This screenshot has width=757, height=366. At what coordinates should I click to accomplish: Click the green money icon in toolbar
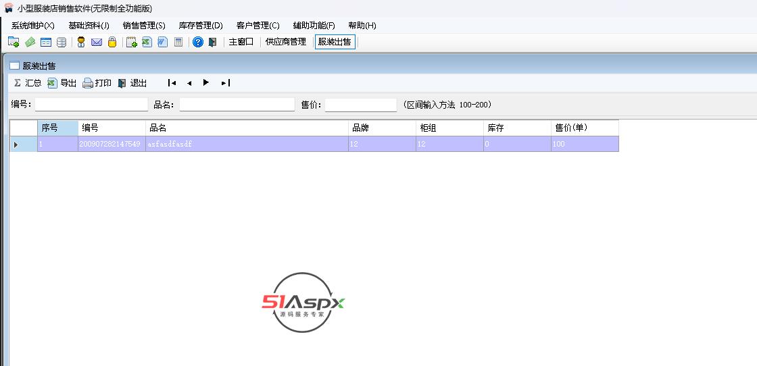click(x=30, y=42)
